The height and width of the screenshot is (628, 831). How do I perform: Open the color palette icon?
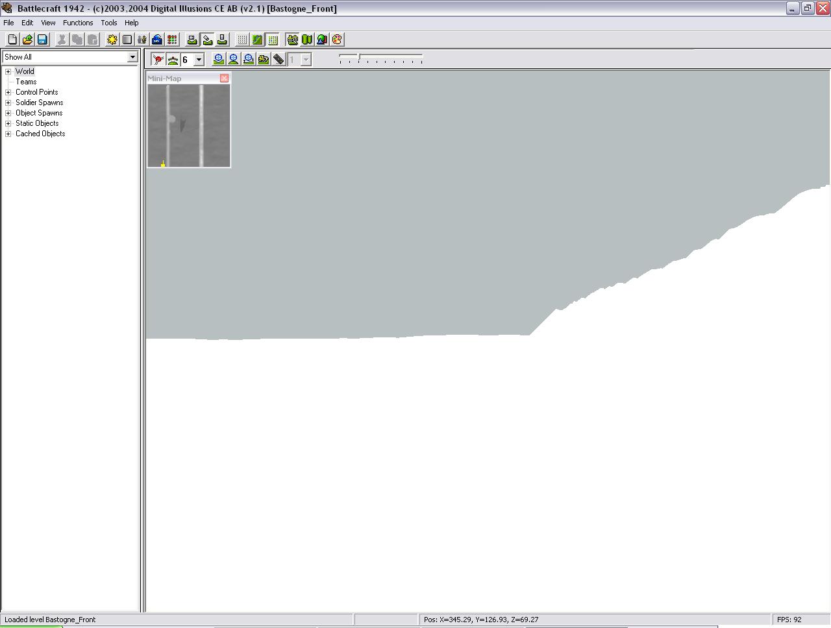click(x=337, y=40)
